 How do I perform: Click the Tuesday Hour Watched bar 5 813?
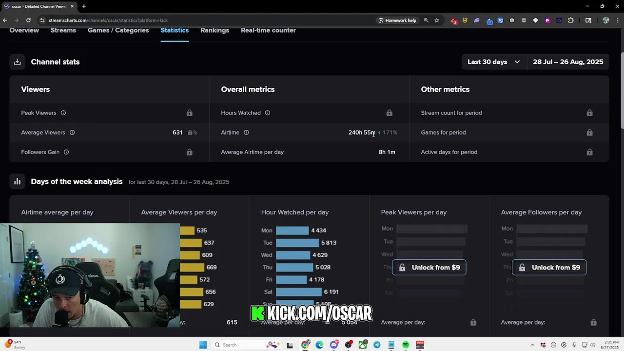(297, 243)
